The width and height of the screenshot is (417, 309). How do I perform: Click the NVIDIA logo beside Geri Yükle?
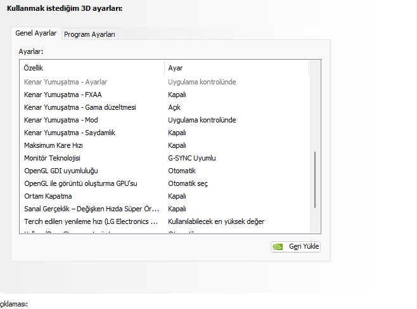tap(278, 247)
